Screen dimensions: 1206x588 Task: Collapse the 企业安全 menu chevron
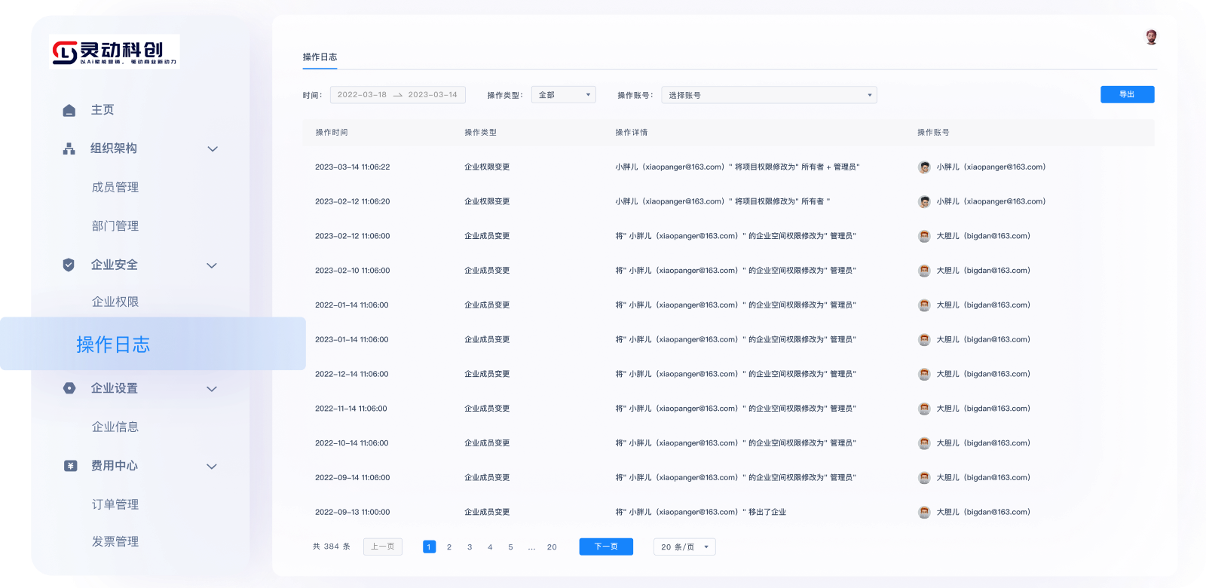(x=212, y=265)
